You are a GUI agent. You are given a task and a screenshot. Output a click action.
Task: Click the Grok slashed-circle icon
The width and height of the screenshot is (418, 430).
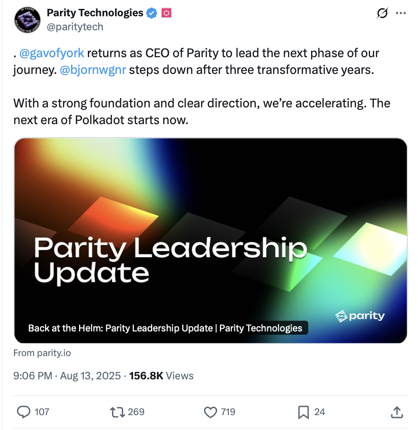[x=382, y=14]
